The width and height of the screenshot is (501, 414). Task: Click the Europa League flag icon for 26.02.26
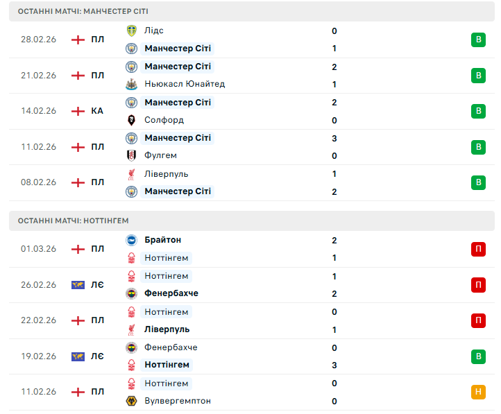78,285
